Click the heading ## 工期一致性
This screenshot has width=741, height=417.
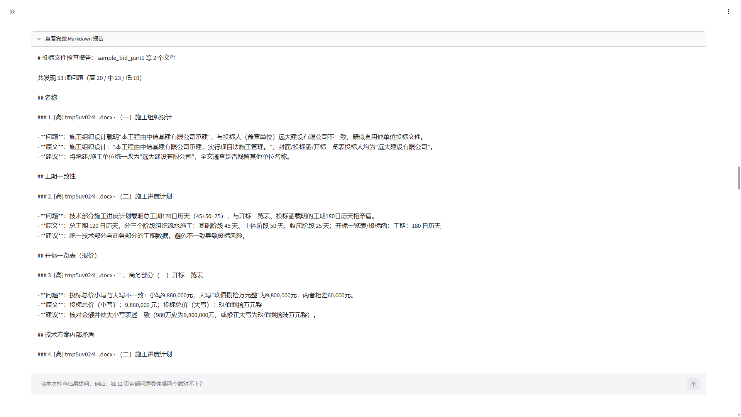pyautogui.click(x=56, y=176)
